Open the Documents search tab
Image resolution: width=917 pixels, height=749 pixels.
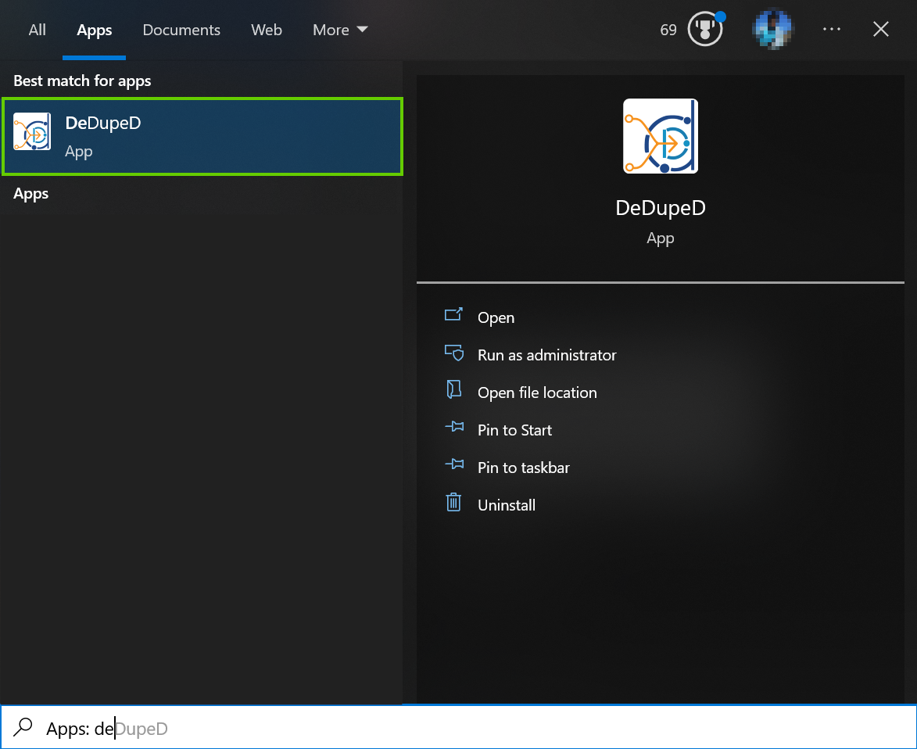(x=181, y=30)
